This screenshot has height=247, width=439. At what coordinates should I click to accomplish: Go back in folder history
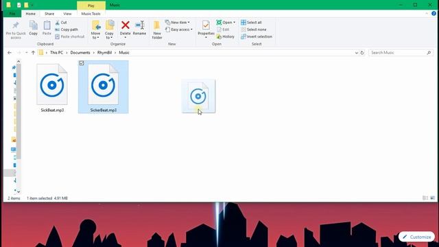[x=10, y=53]
